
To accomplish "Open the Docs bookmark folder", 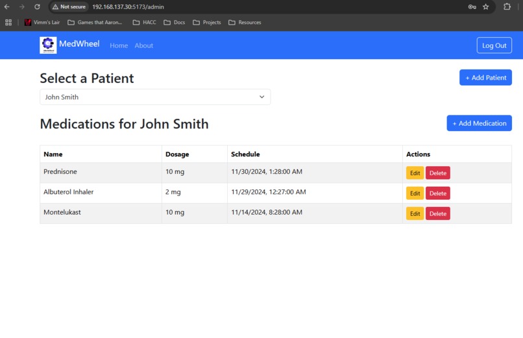I will click(x=175, y=22).
